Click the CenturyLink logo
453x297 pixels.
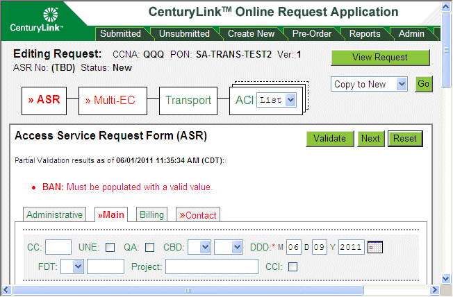pos(38,20)
